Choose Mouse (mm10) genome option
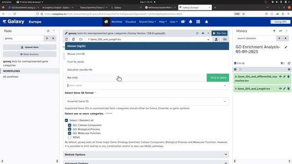The image size is (292, 164). pos(147,54)
